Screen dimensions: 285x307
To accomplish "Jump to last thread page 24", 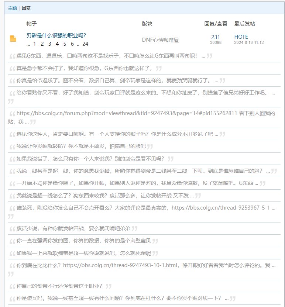I will point(85,44).
